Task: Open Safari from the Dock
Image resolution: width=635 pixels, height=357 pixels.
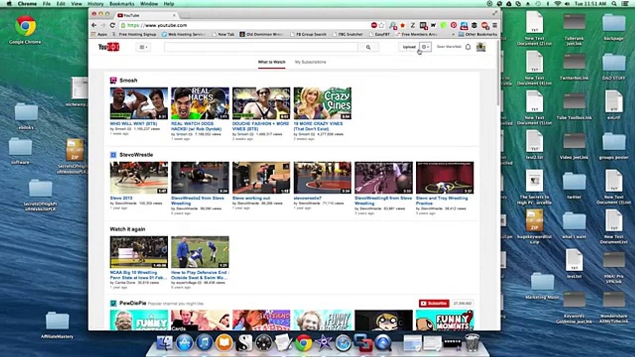Action: tap(343, 343)
